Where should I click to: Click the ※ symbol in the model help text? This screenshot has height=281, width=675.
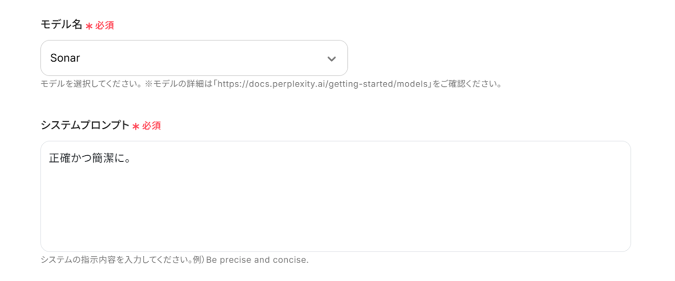(149, 84)
